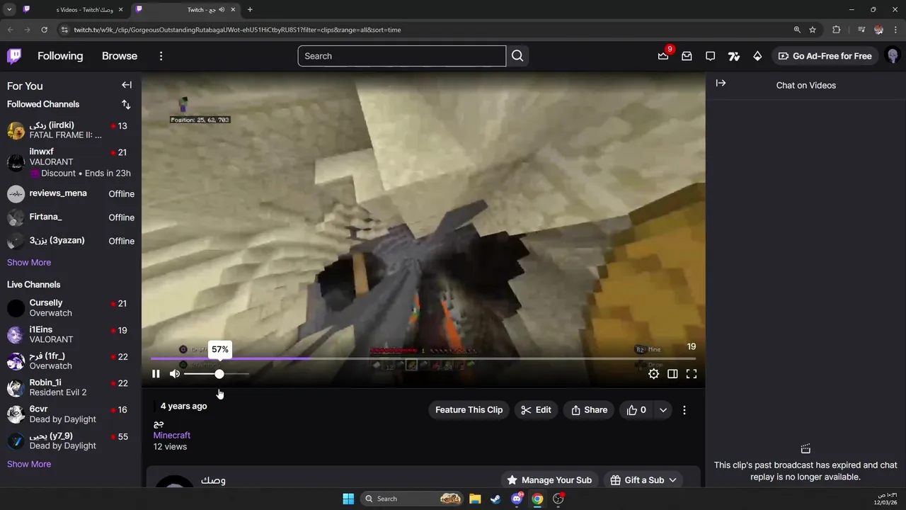
Task: Go to the Browse tab
Action: pos(120,56)
